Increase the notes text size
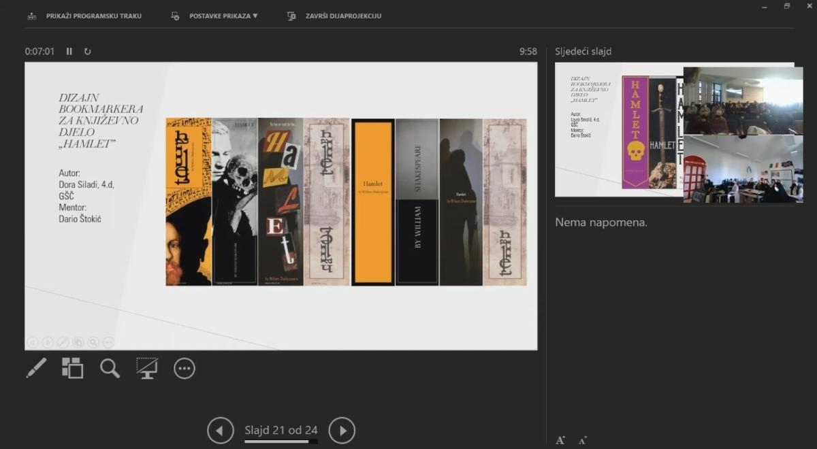 tap(560, 440)
